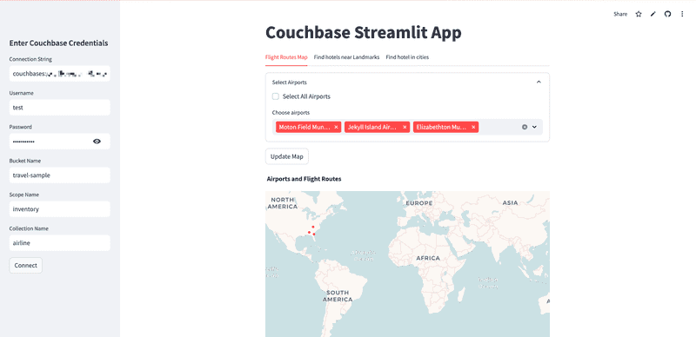696x337 pixels.
Task: Check the Select All Airports checkbox
Action: pyautogui.click(x=276, y=96)
